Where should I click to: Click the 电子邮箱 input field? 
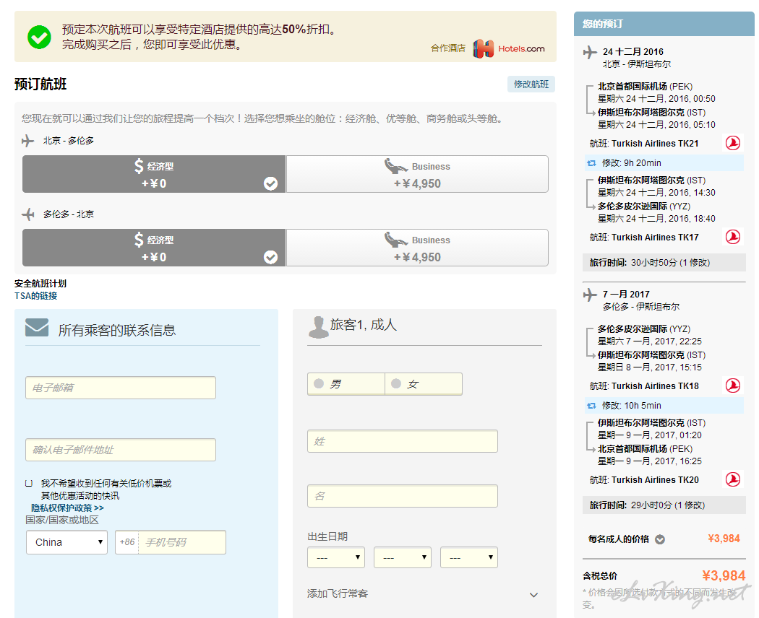pyautogui.click(x=121, y=388)
